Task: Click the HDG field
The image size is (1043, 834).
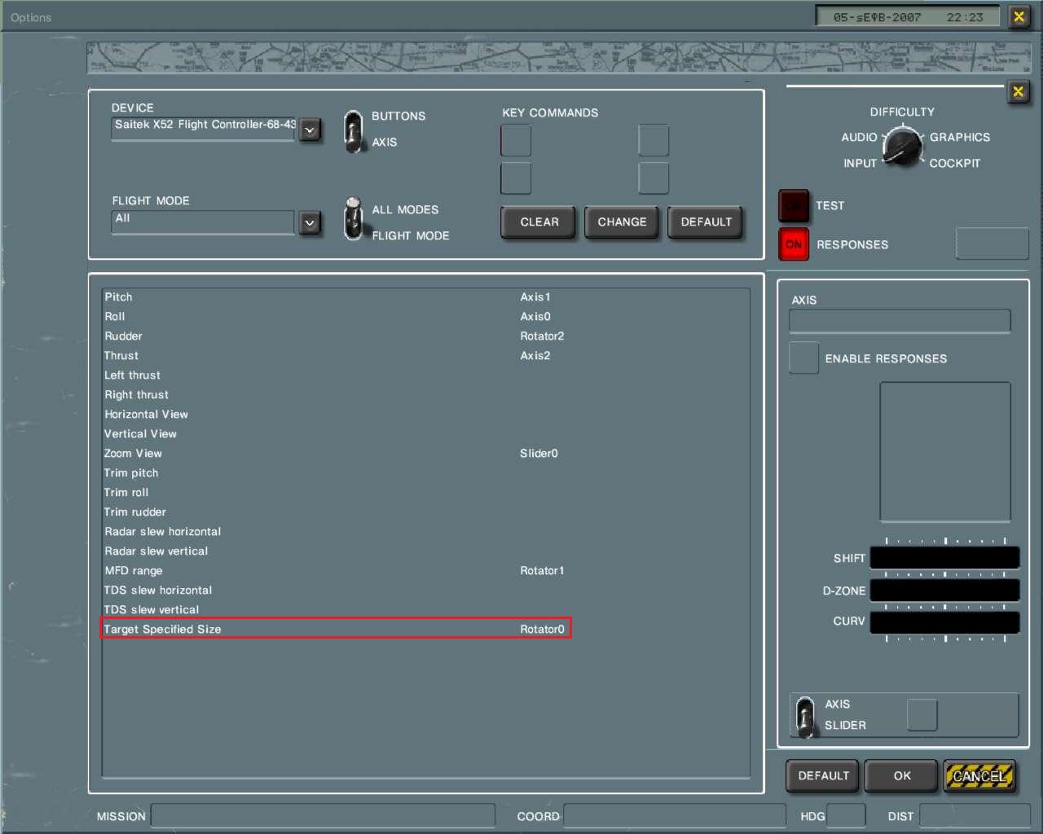Action: [x=846, y=815]
